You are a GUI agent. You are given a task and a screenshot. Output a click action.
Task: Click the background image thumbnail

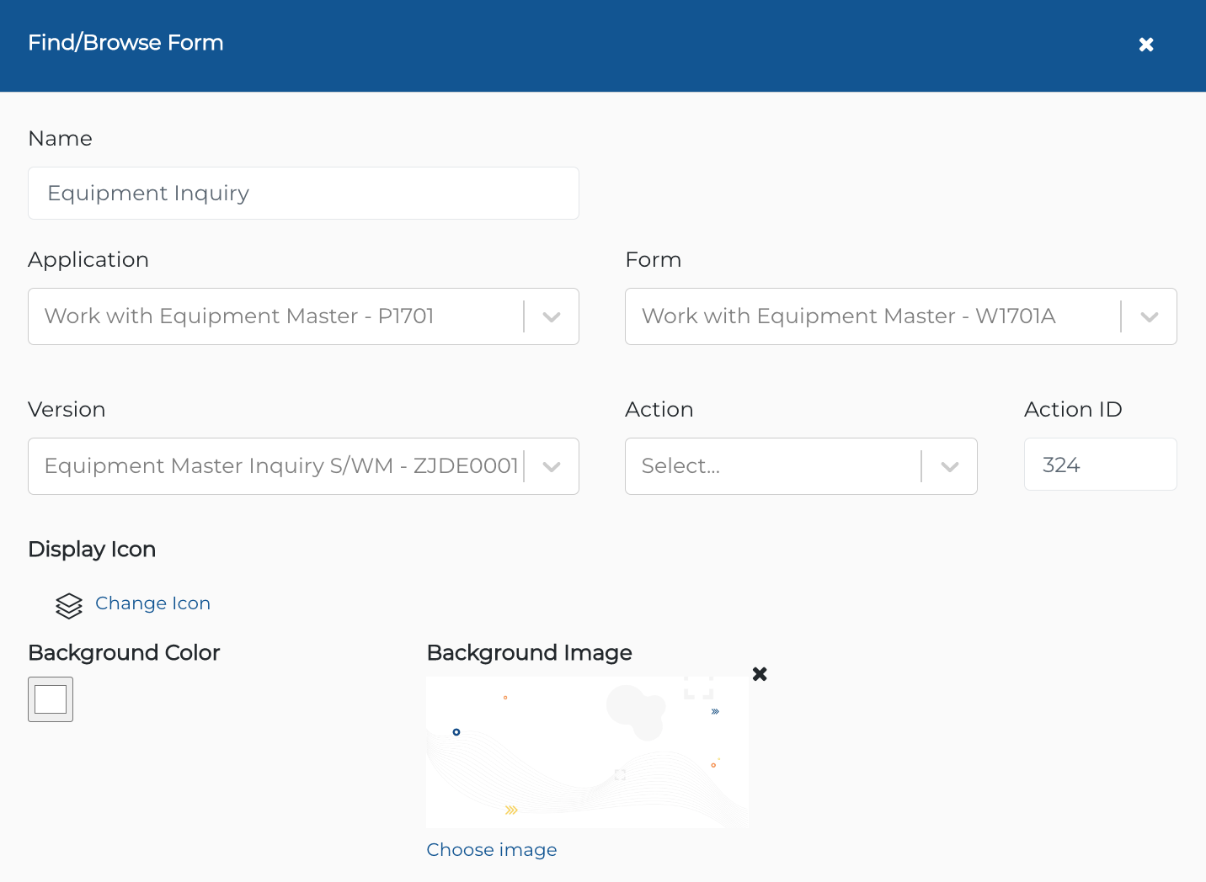click(587, 752)
